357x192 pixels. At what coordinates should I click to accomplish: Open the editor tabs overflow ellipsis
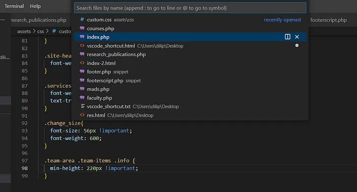click(x=2, y=20)
